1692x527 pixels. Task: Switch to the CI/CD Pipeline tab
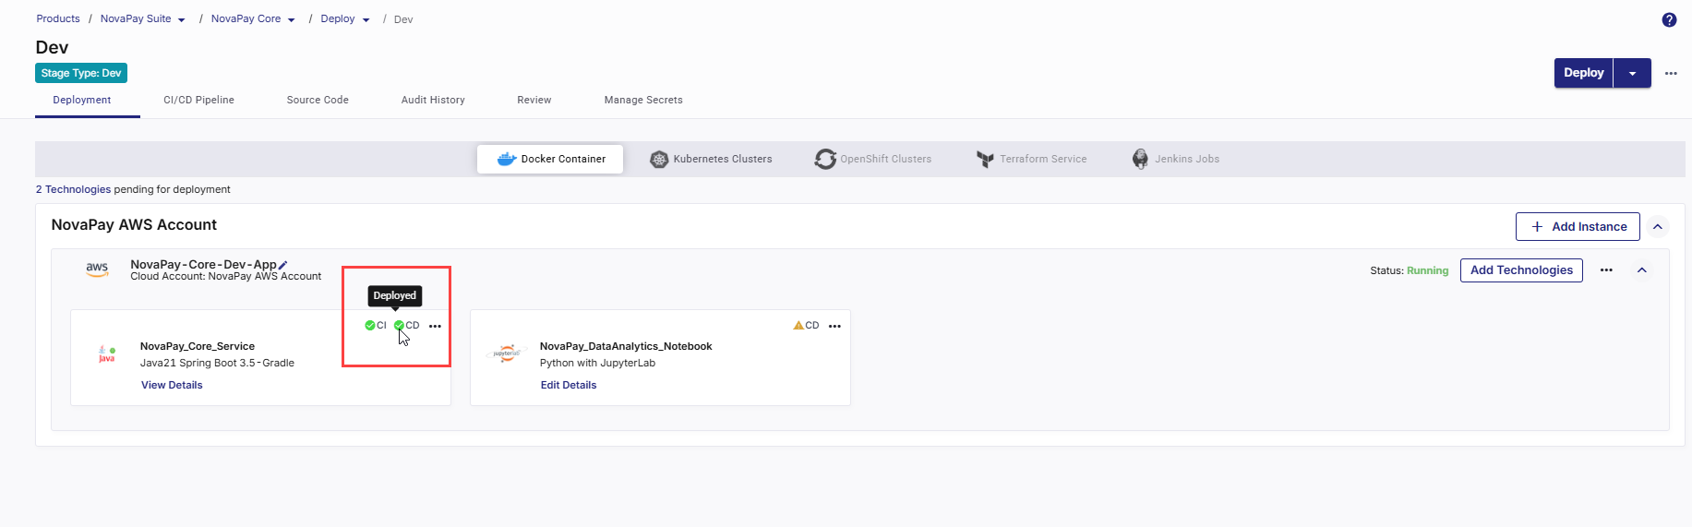pyautogui.click(x=198, y=100)
